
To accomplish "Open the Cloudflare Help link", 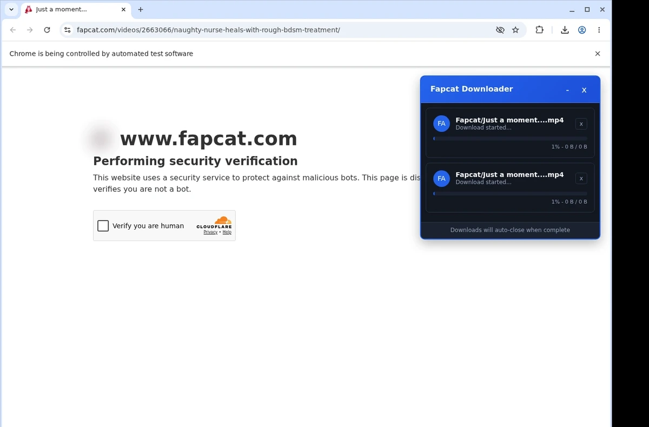I will tap(227, 232).
